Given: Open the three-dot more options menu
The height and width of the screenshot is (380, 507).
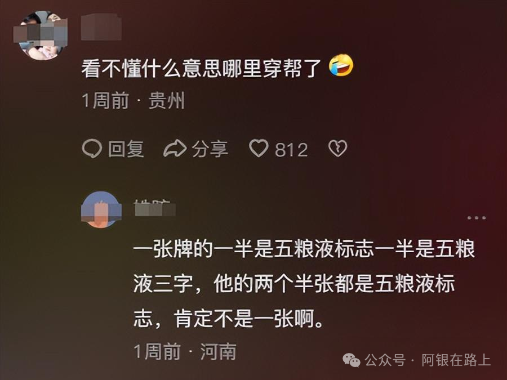Looking at the screenshot, I should point(477,218).
